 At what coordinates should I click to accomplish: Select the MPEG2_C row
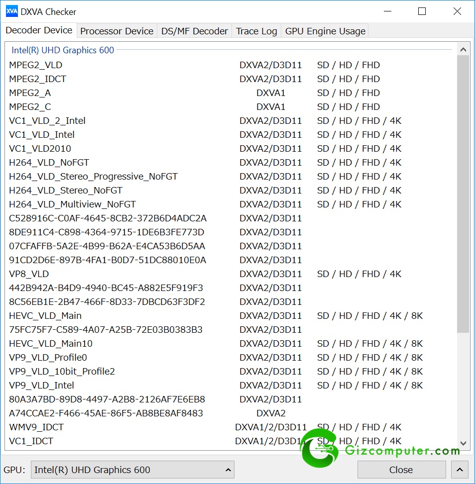click(x=230, y=107)
